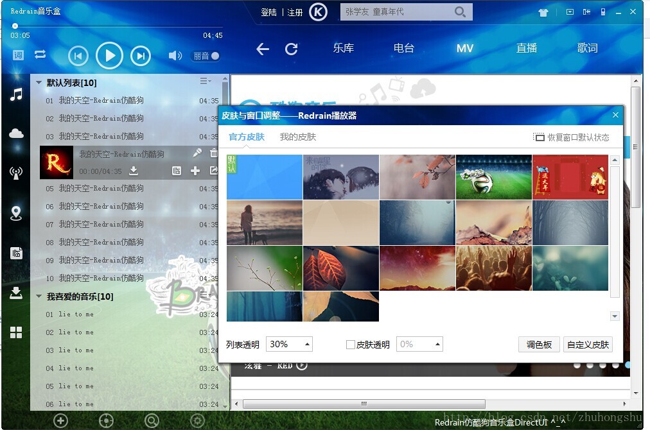Refresh the page with reload icon
650x430 pixels.
(x=292, y=49)
